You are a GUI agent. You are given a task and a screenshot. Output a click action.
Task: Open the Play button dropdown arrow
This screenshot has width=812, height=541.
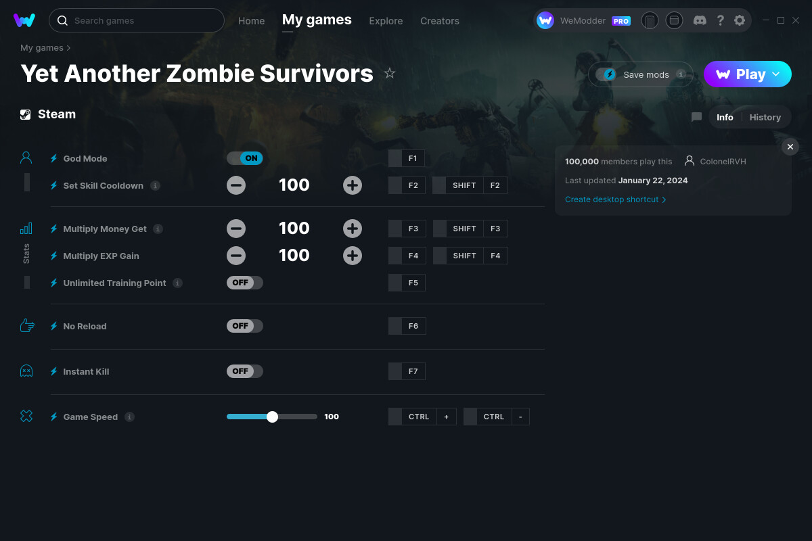(x=775, y=74)
